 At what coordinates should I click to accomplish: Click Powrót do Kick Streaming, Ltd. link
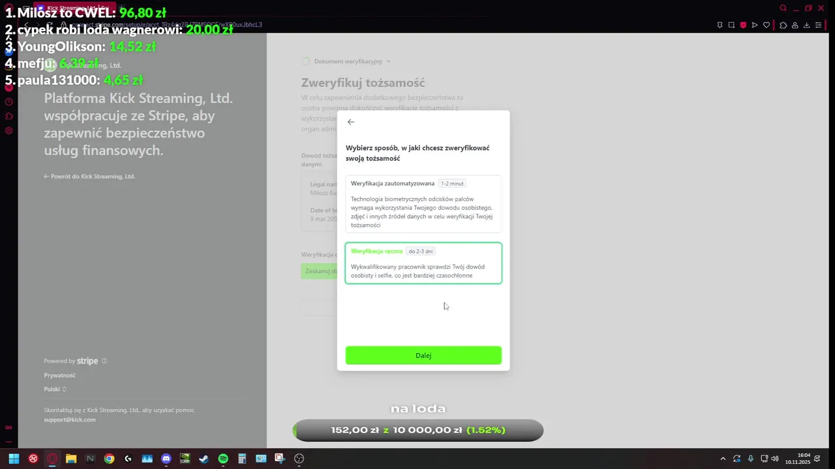pyautogui.click(x=89, y=177)
